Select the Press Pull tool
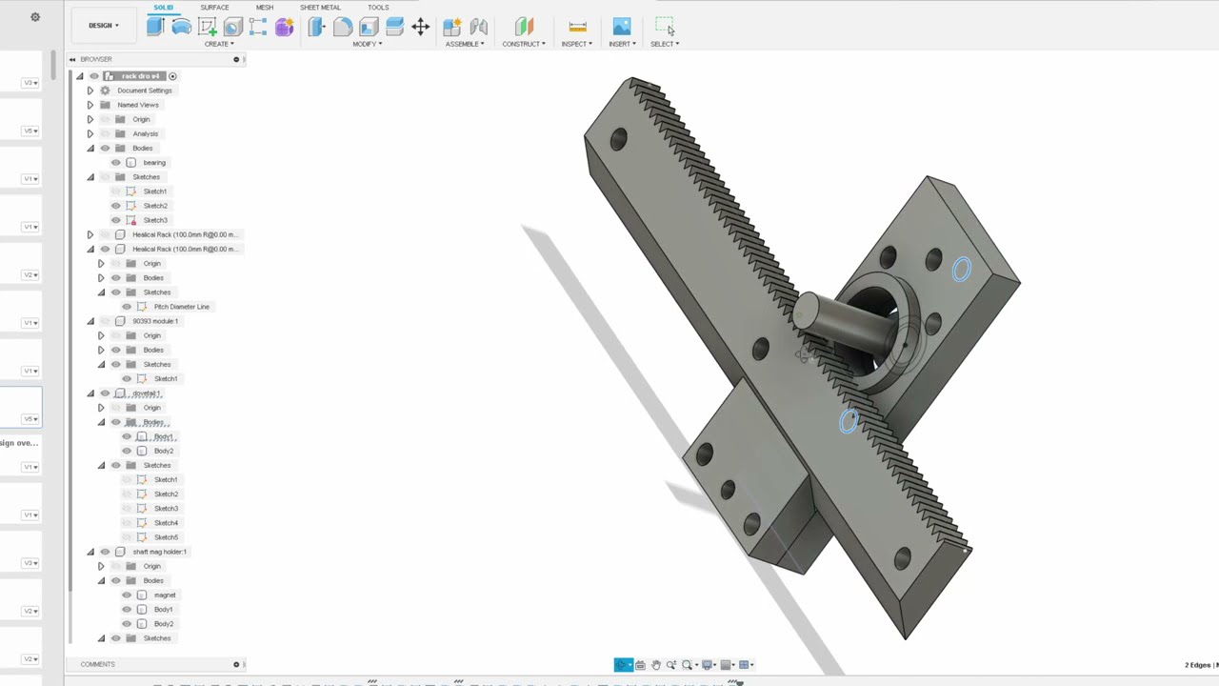Viewport: 1219px width, 686px height. (x=316, y=27)
